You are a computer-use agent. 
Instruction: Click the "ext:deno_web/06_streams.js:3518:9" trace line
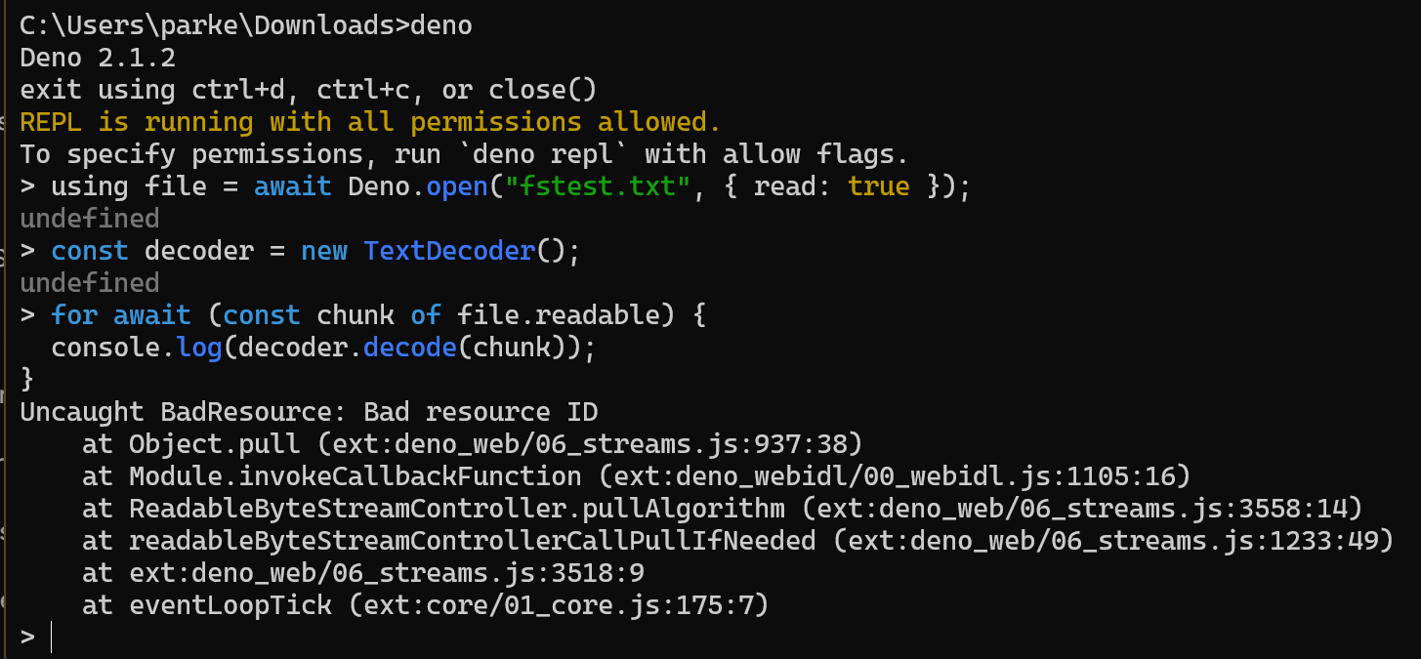(363, 573)
